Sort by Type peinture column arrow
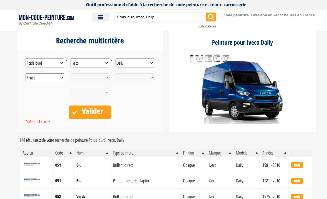This screenshot has width=327, height=199. tap(177, 153)
